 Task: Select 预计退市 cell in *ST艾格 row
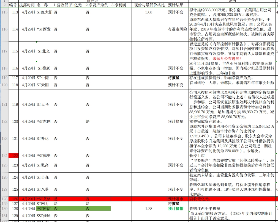click(x=178, y=199)
